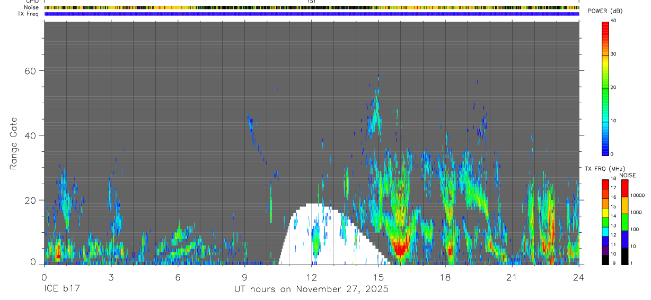This screenshot has height=300, width=651.
Task: Select the green 13-14 MHz frequency swatch
Action: click(605, 221)
